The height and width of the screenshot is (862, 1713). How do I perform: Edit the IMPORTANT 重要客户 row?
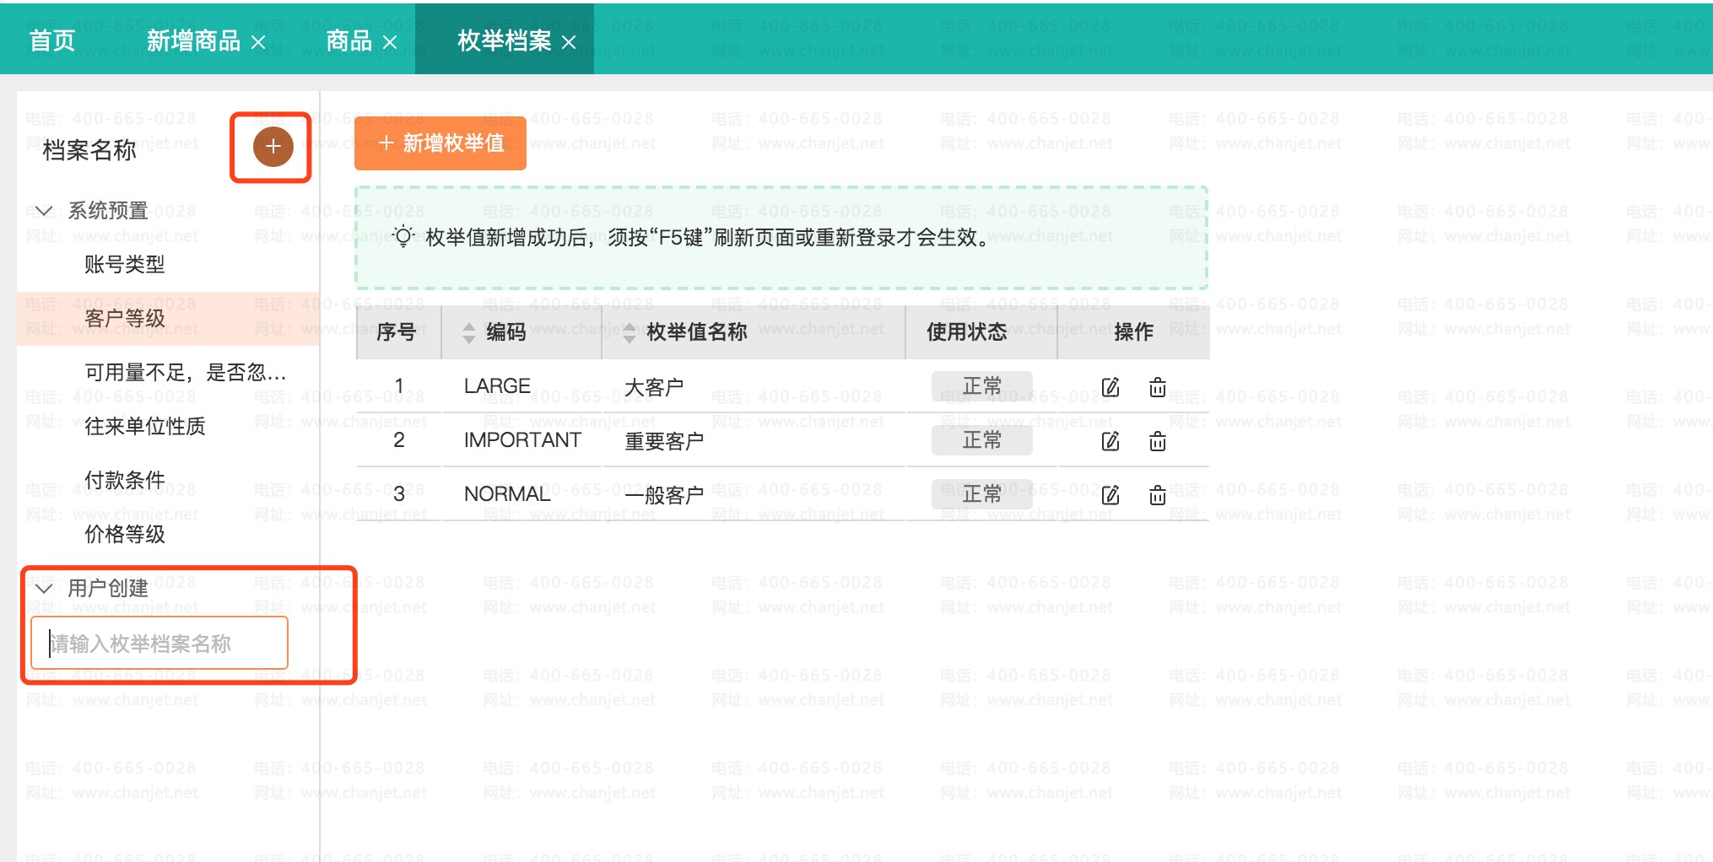(x=1110, y=441)
